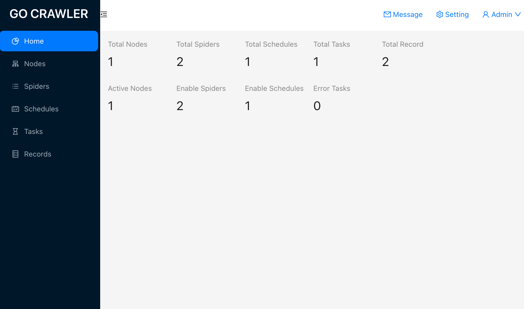Click the Records database icon

15,154
